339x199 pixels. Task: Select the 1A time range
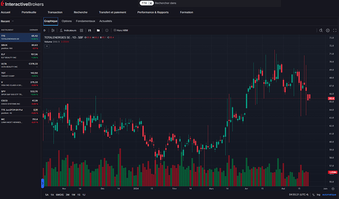52,195
